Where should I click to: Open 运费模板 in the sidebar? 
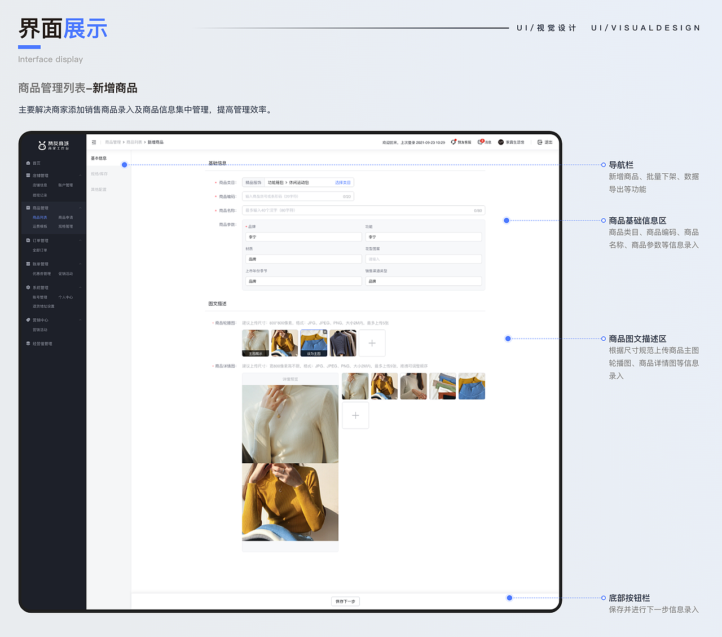(x=40, y=226)
